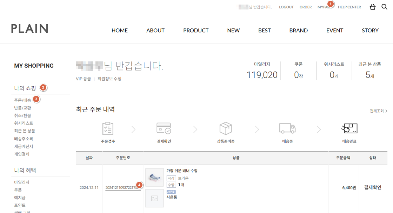This screenshot has height=213, width=393.
Task: Click the MY SHOPPING heading
Action: pyautogui.click(x=34, y=66)
